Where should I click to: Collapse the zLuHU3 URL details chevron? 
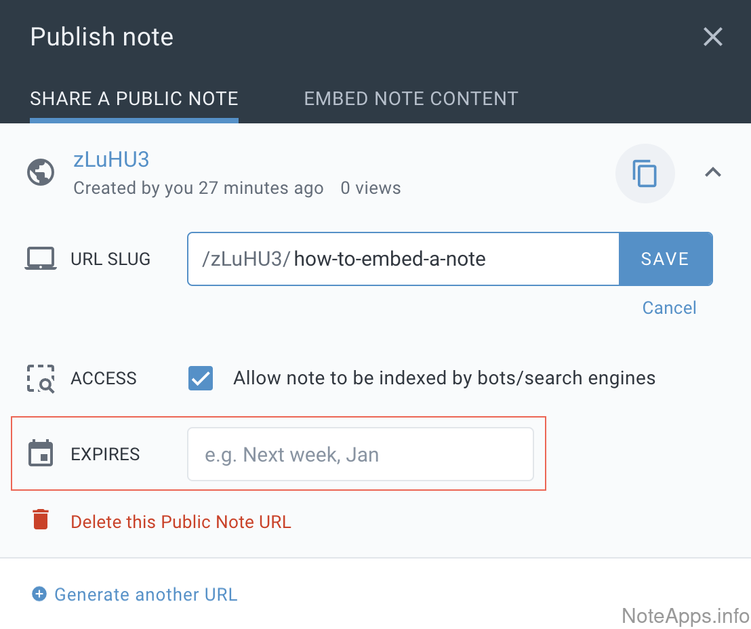pyautogui.click(x=712, y=173)
